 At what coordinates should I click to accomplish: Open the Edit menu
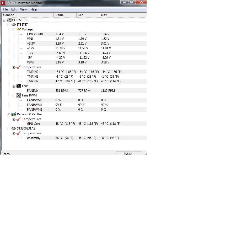click(14, 9)
